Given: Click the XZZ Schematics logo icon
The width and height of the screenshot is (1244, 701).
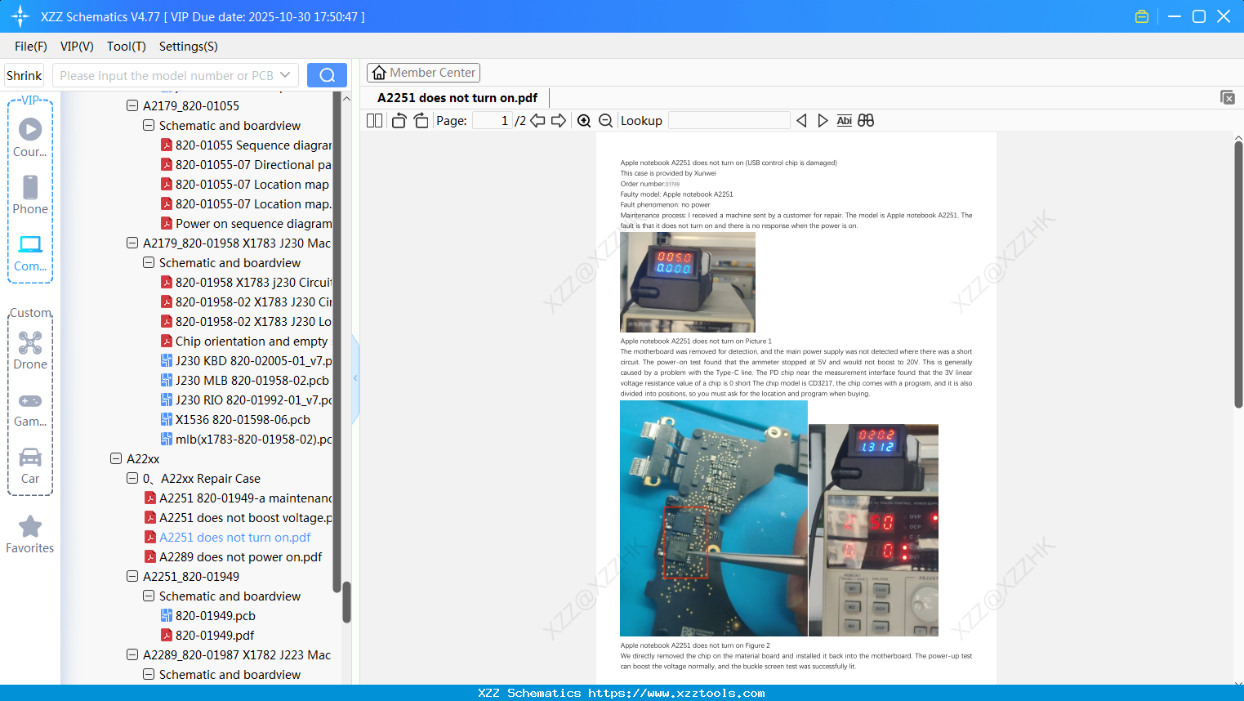Looking at the screenshot, I should click(x=20, y=16).
